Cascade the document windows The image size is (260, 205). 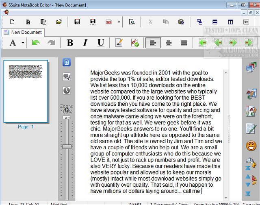199,22
